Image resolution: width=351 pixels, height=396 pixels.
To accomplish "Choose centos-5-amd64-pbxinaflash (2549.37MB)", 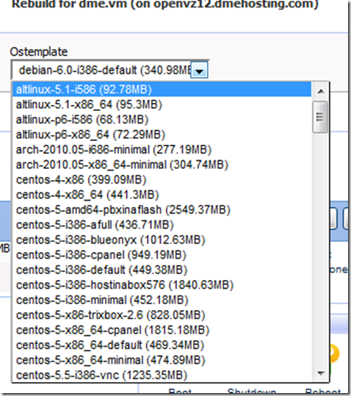I will (x=162, y=210).
